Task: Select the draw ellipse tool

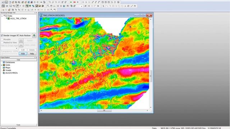Action: [119, 6]
